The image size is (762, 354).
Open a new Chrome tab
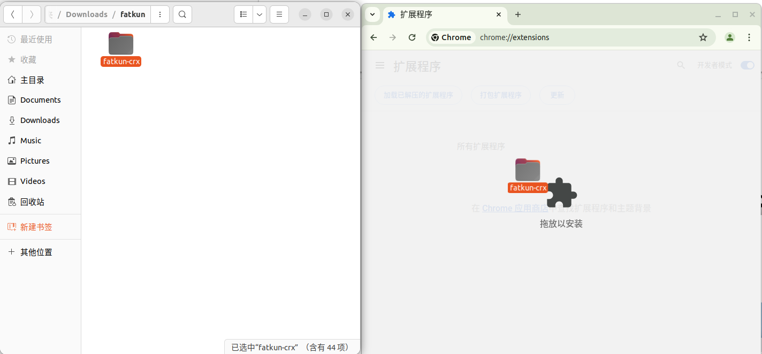tap(517, 14)
